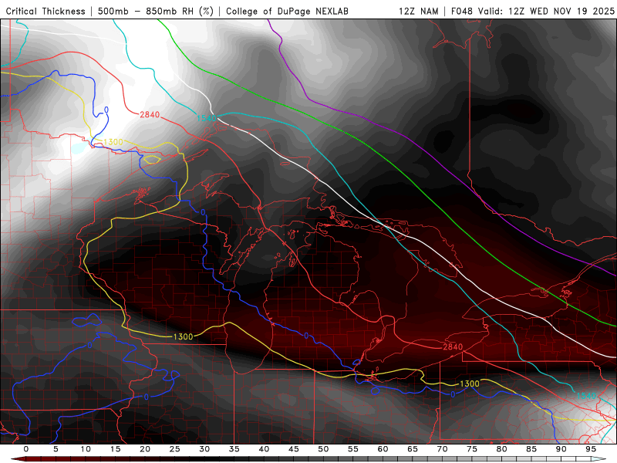Click the "500mb – 850mb RH (%)" header text
This screenshot has height=463, width=617.
(156, 12)
